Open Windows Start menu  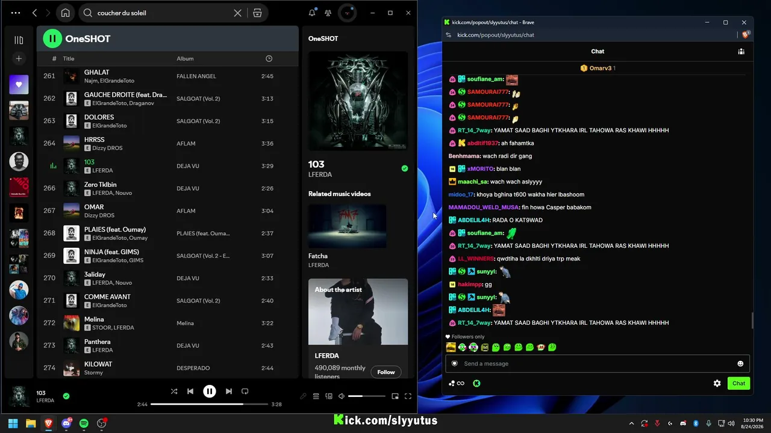tap(13, 423)
